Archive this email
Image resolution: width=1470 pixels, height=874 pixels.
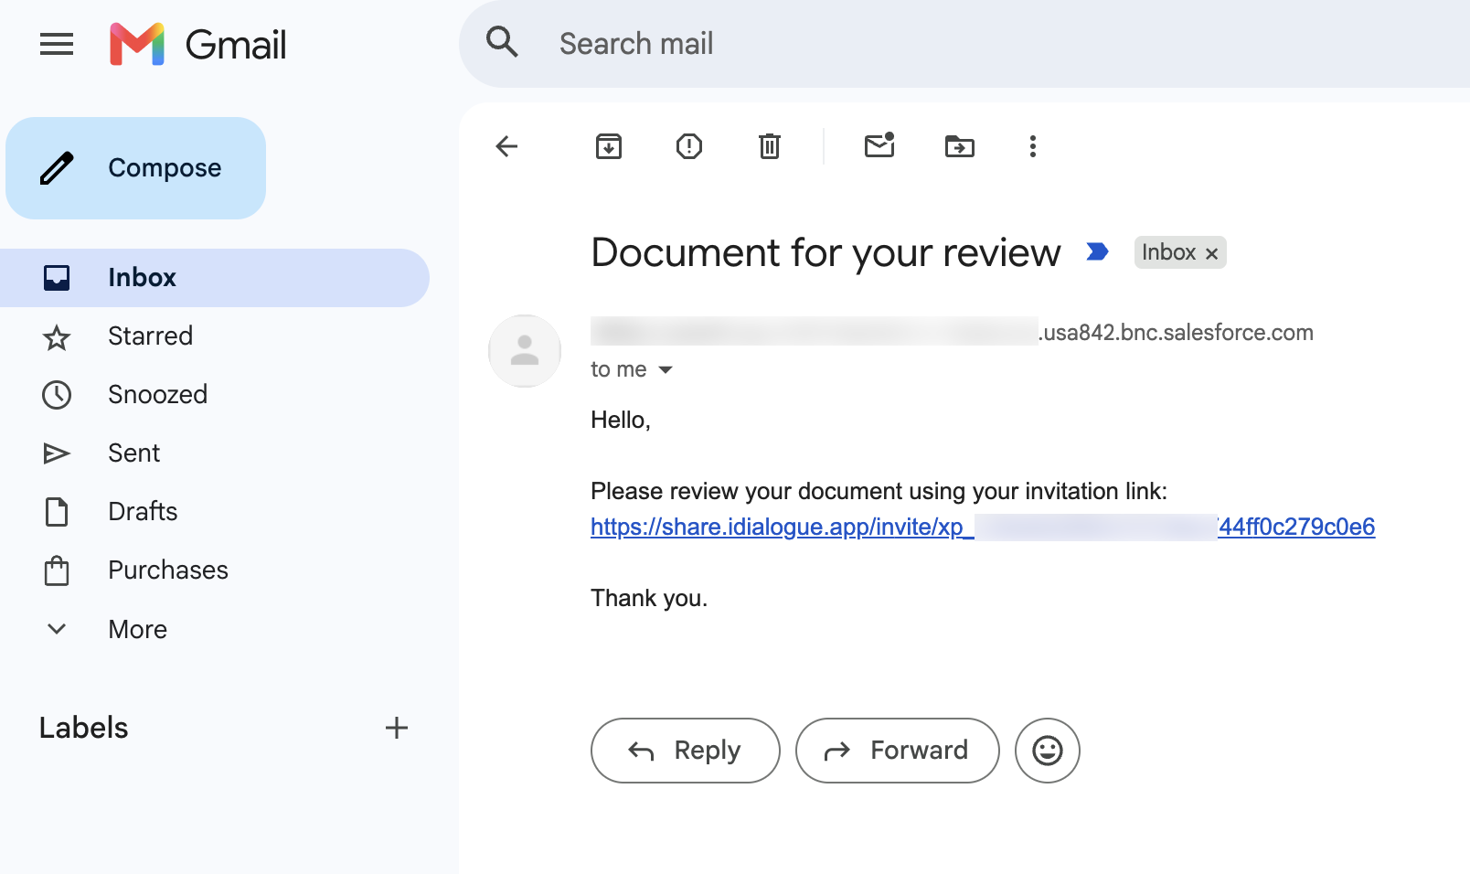[609, 146]
